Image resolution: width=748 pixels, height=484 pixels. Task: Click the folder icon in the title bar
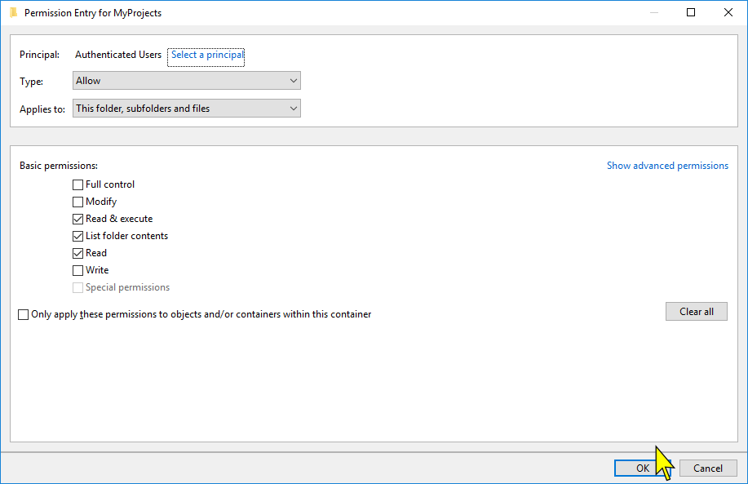[13, 12]
